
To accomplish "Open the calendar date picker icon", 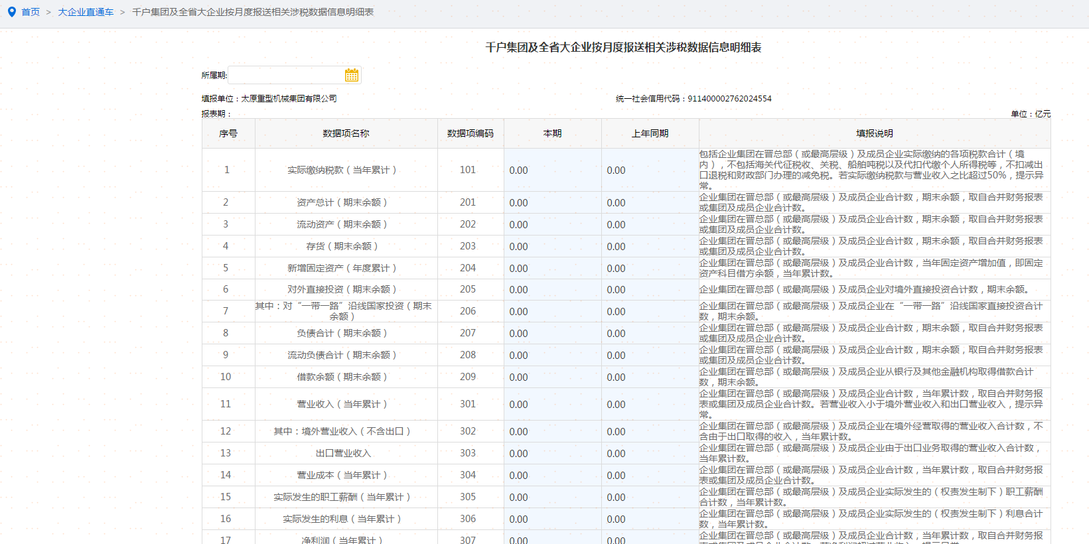I will 351,76.
